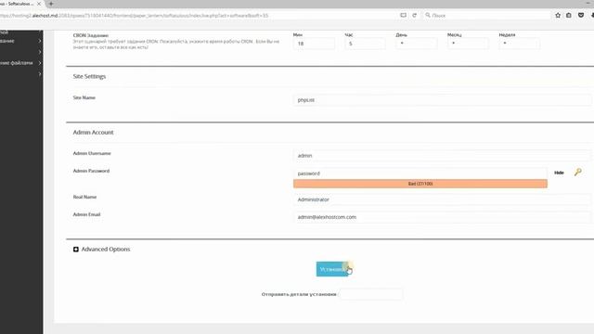Focus the browser Поиск search box
Screen dimensions: 594x334
pos(486,15)
